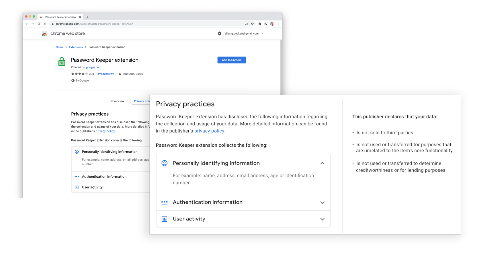Open the Chrome three-dot menu

(x=278, y=24)
